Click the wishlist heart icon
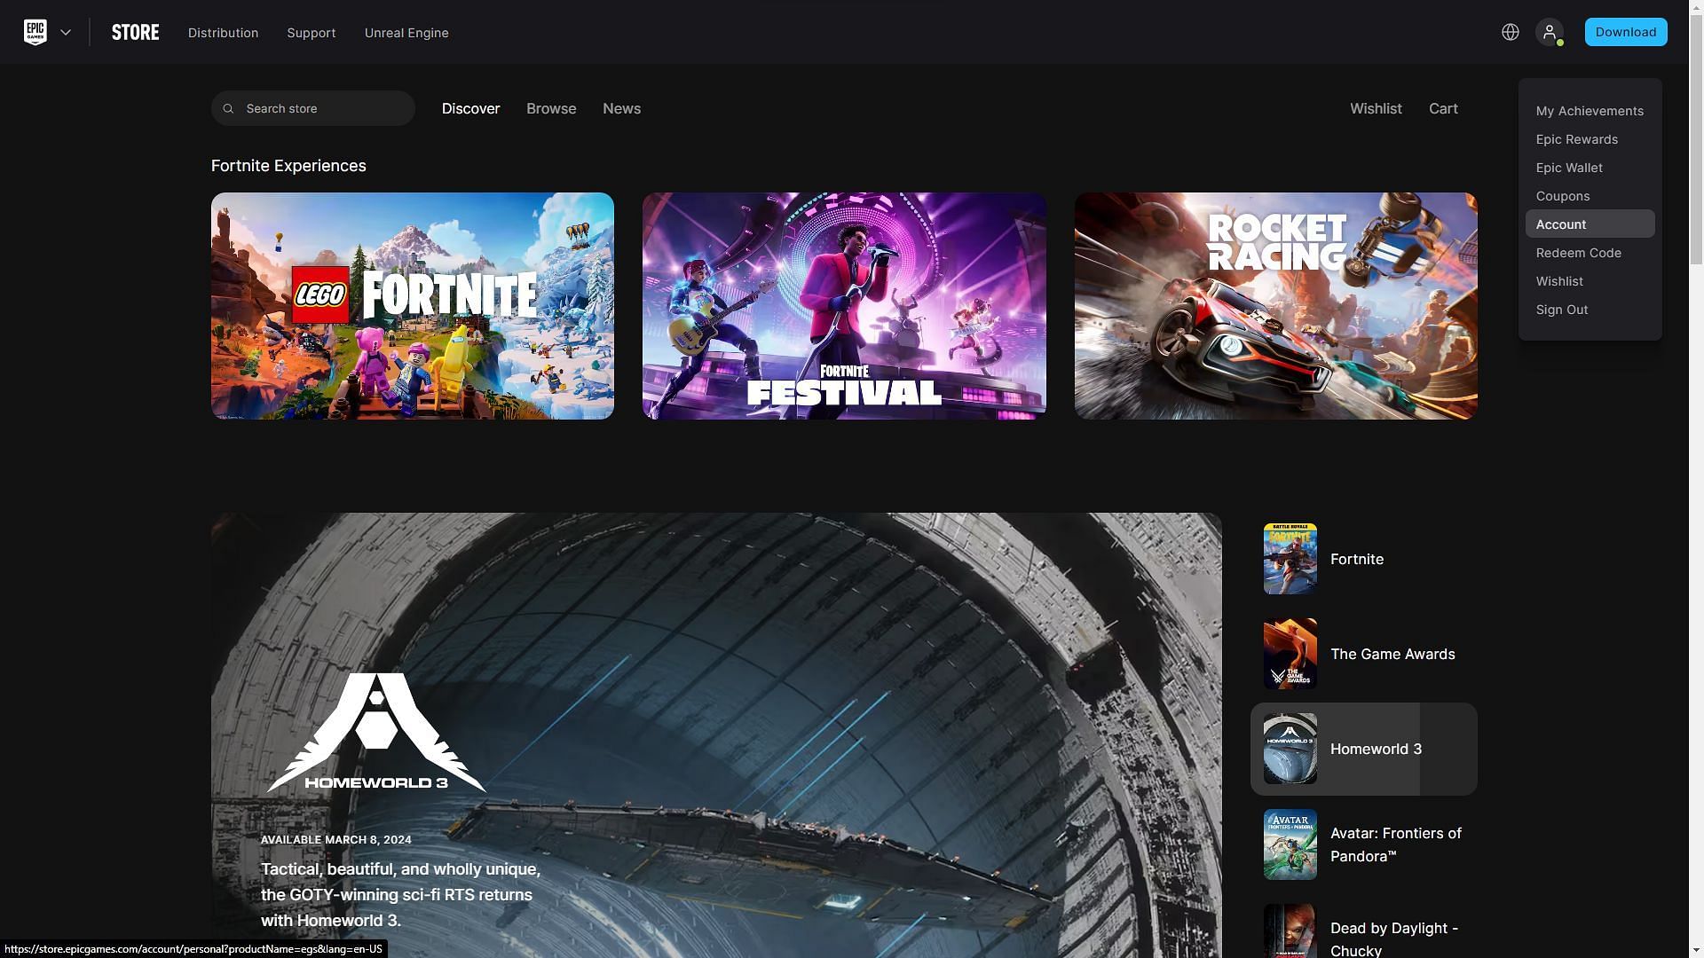The width and height of the screenshot is (1704, 958). (x=1375, y=107)
